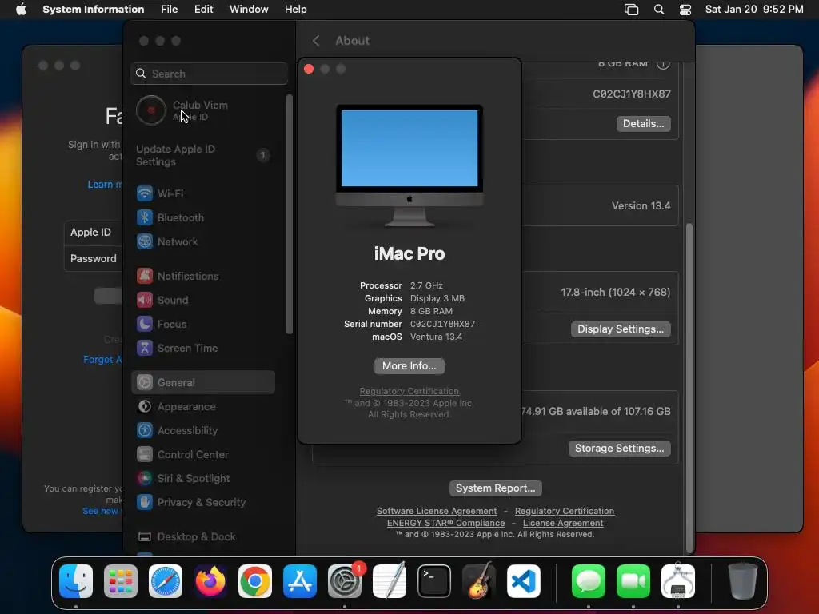Open System Information from the Dock
This screenshot has width=819, height=614.
(678, 581)
